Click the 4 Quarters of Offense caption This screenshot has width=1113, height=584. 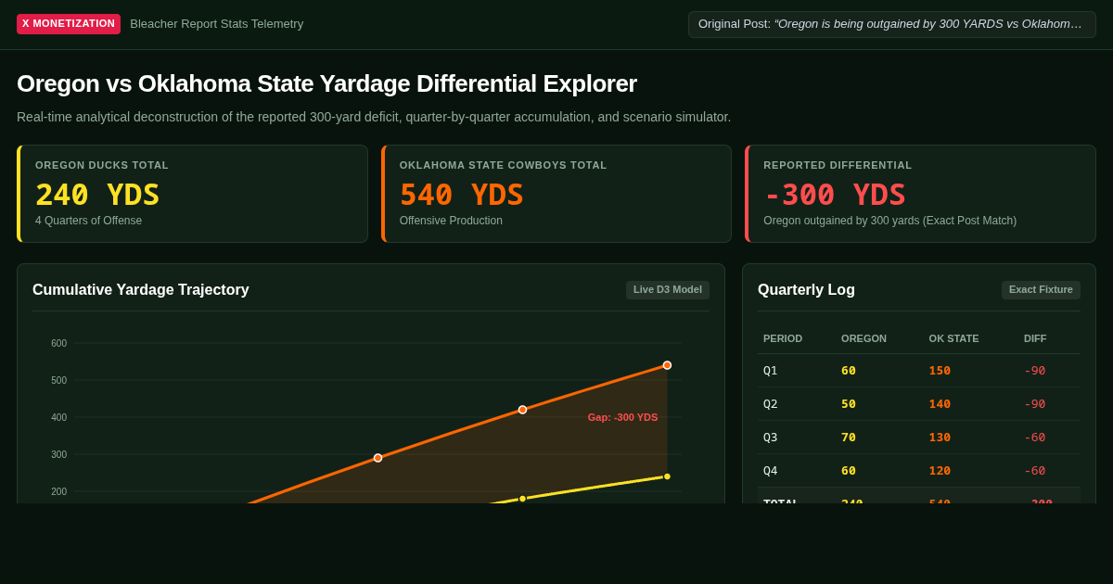[88, 221]
